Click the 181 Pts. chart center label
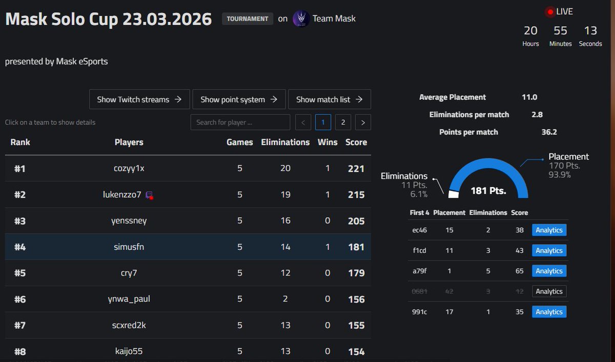 coord(488,191)
